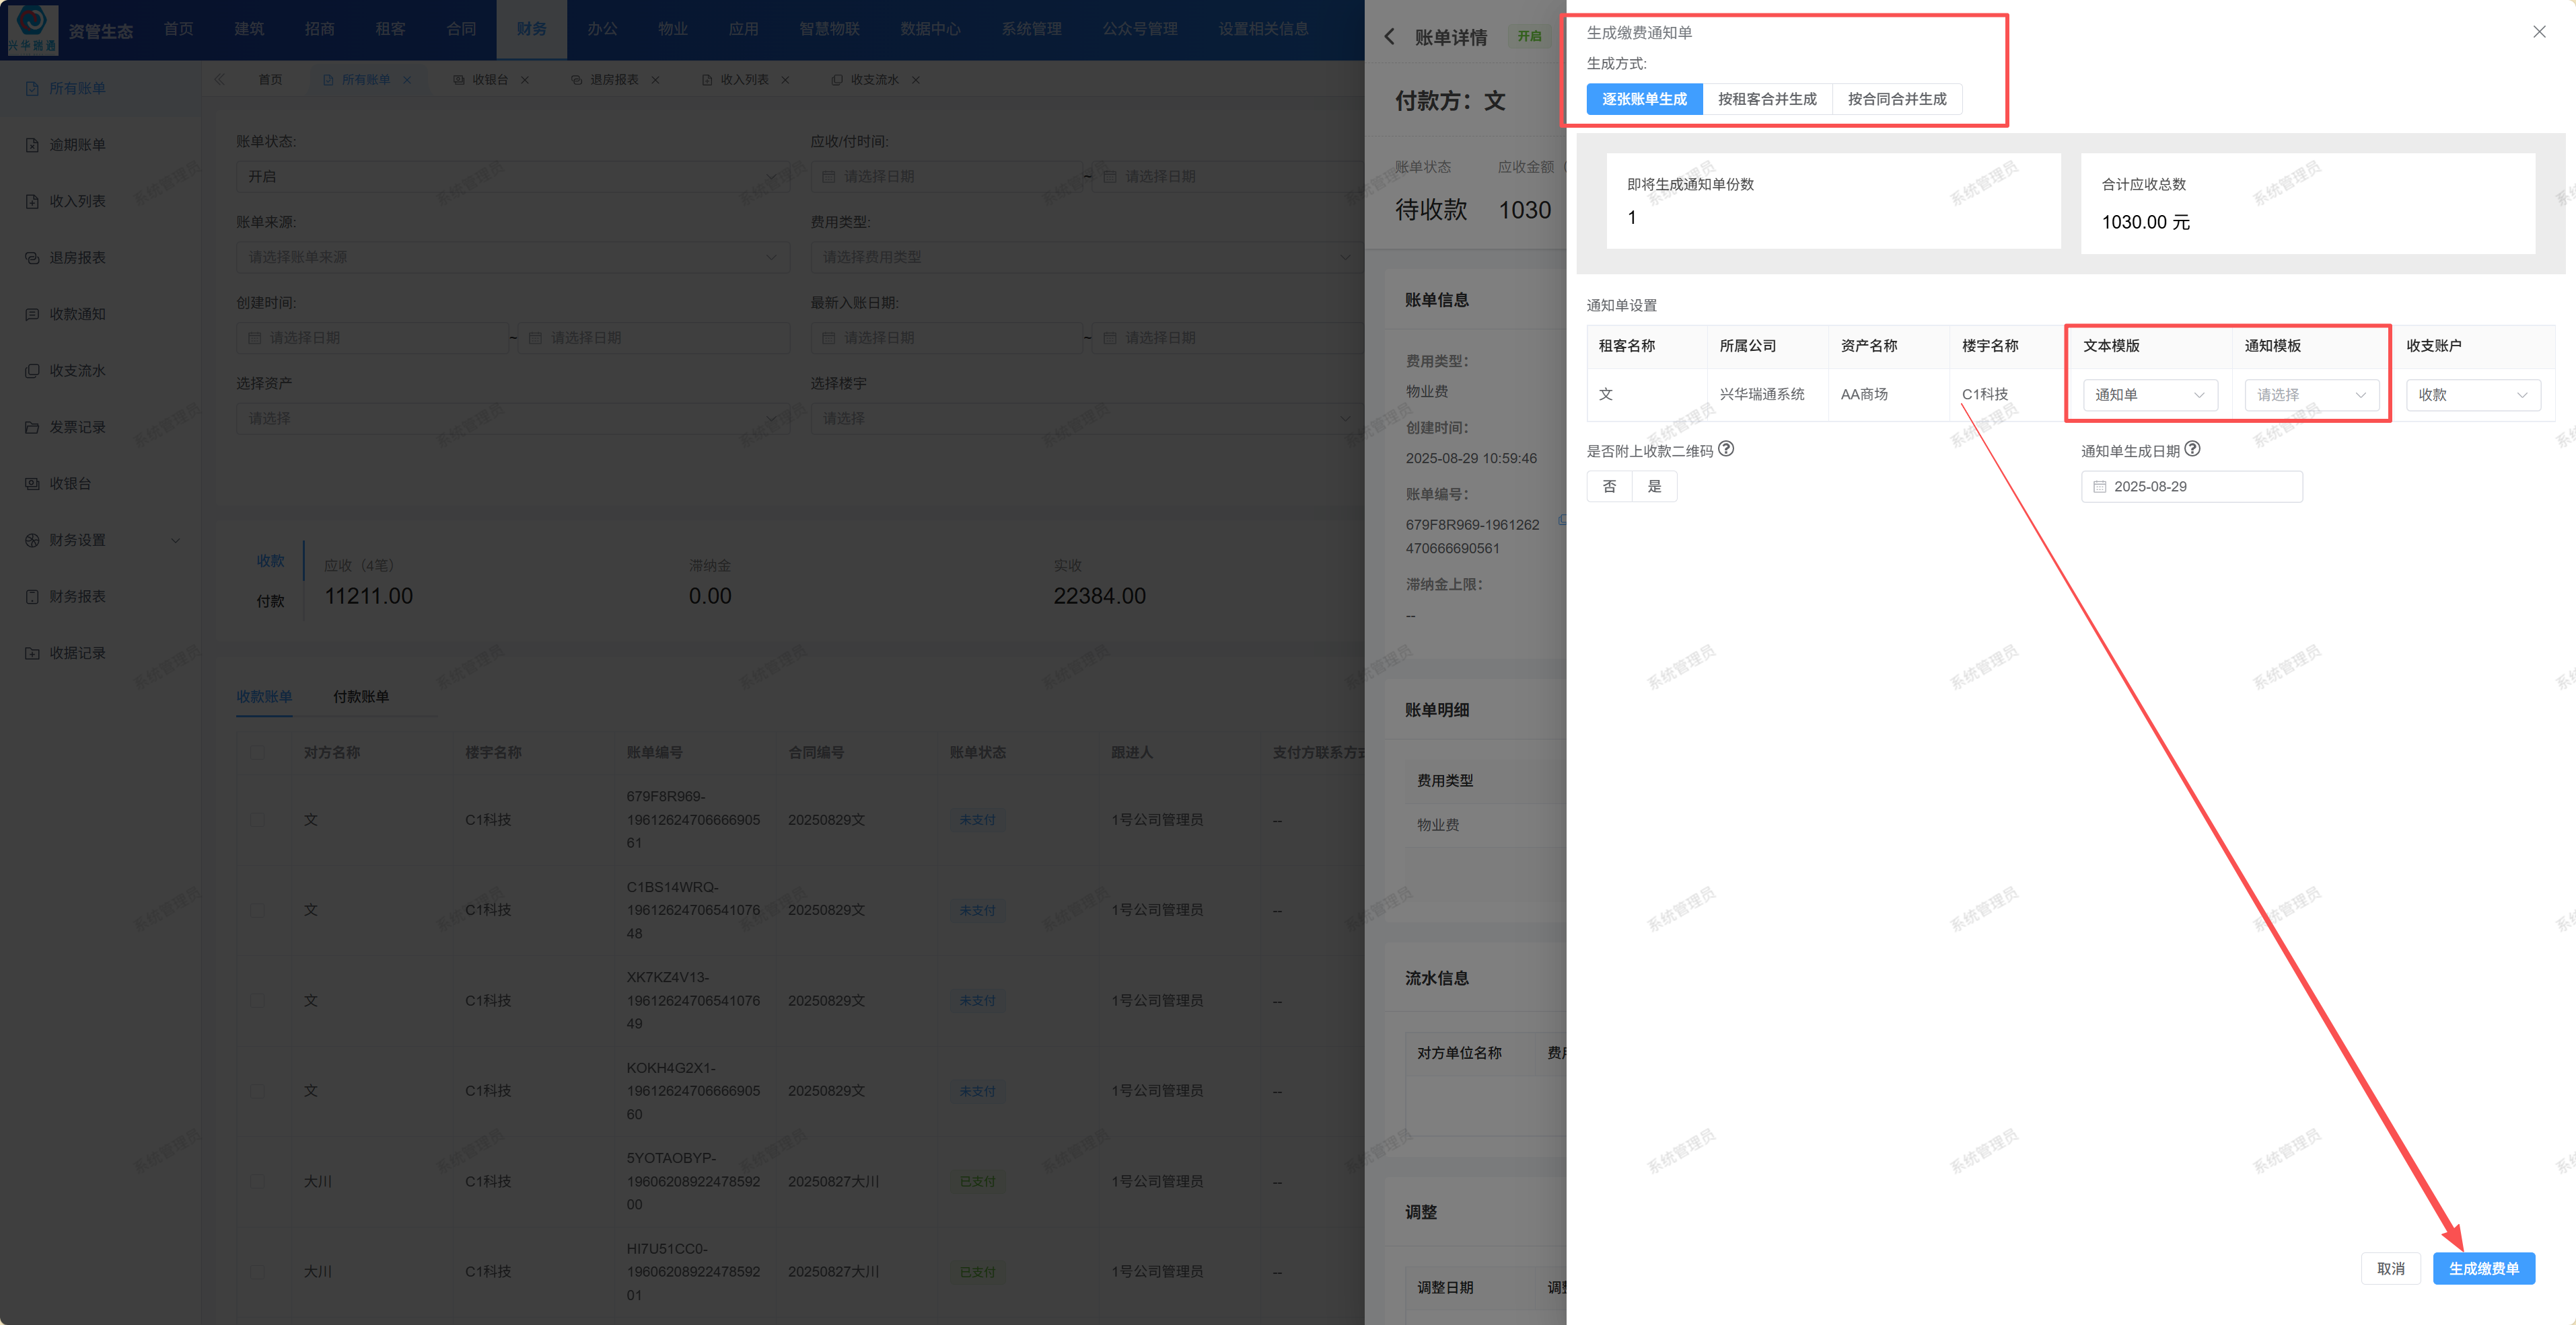2576x1325 pixels.
Task: Click help icon next to 是否附上收款二维码
Action: point(1726,450)
